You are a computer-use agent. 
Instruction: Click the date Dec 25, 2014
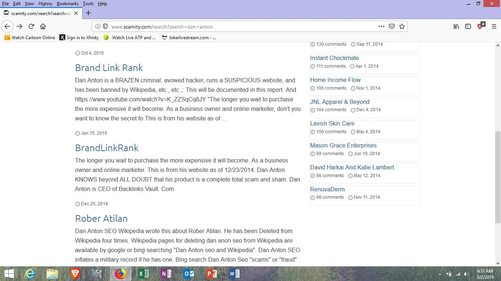pyautogui.click(x=94, y=204)
